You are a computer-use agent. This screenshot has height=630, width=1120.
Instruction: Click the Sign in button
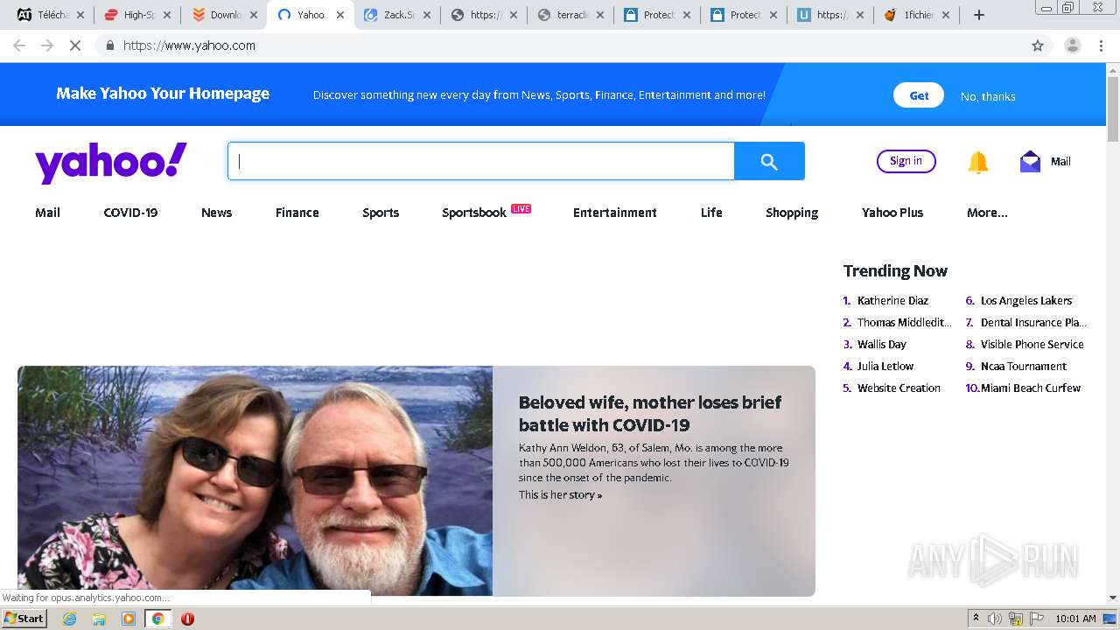906,161
